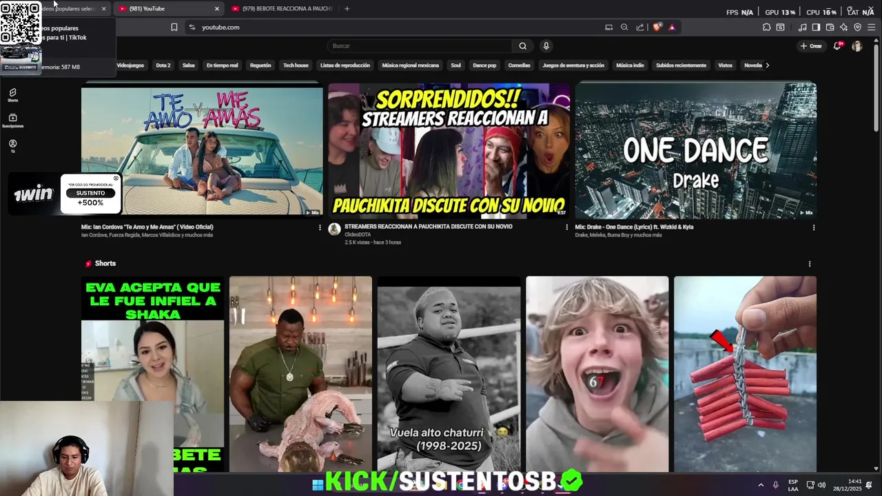Image resolution: width=882 pixels, height=496 pixels.
Task: Open tab search icon next to extensions
Action: tap(780, 28)
